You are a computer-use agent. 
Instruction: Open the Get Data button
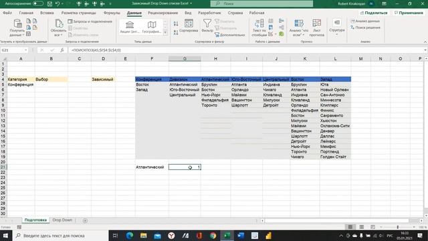click(17, 27)
